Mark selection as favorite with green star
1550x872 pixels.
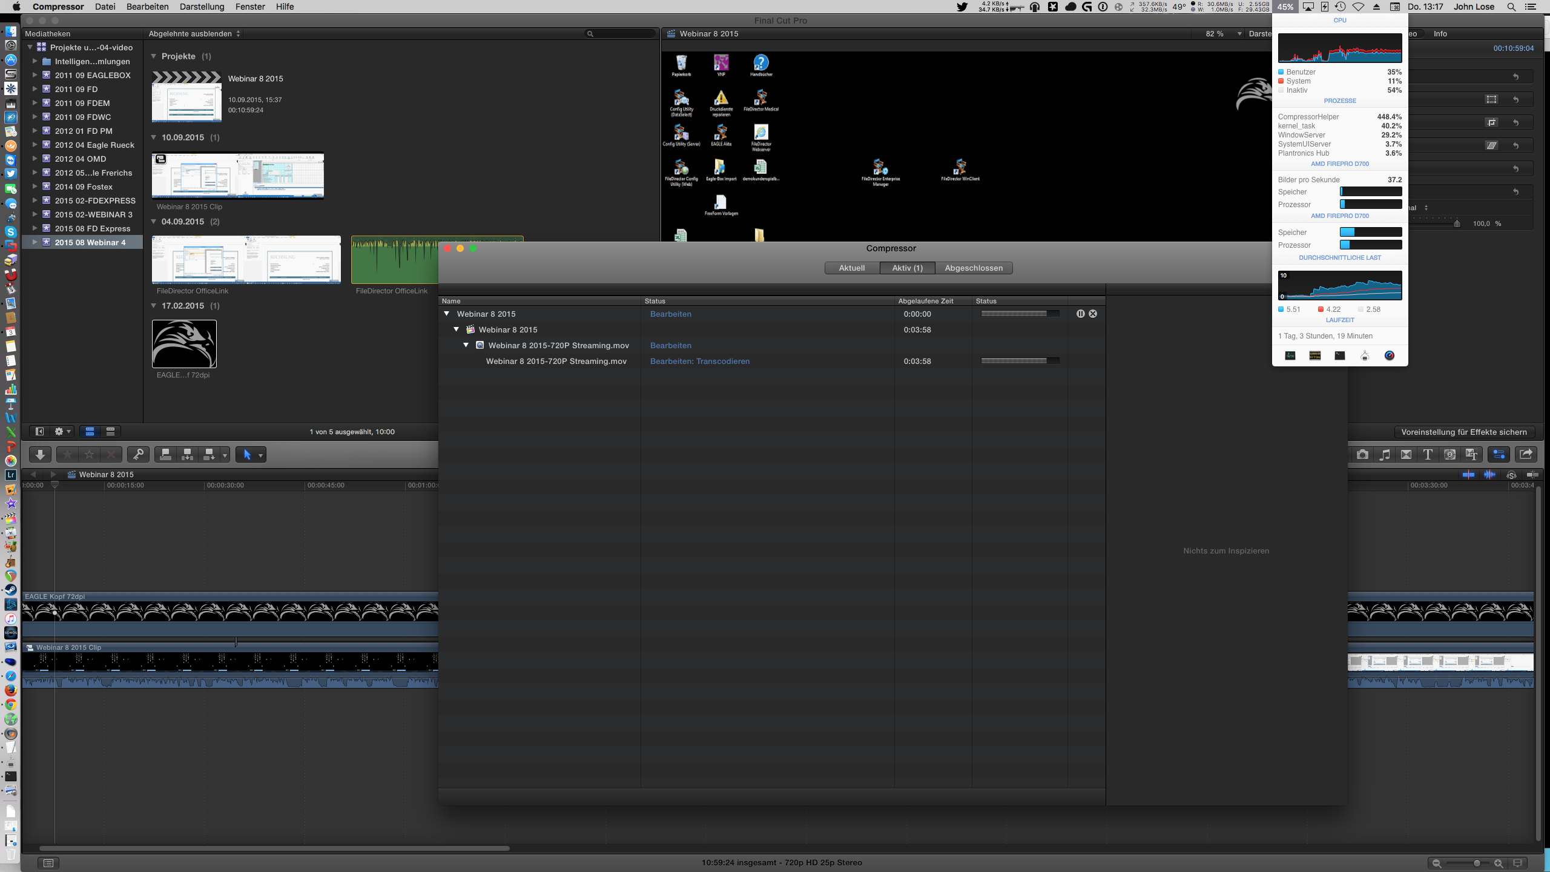(x=68, y=454)
